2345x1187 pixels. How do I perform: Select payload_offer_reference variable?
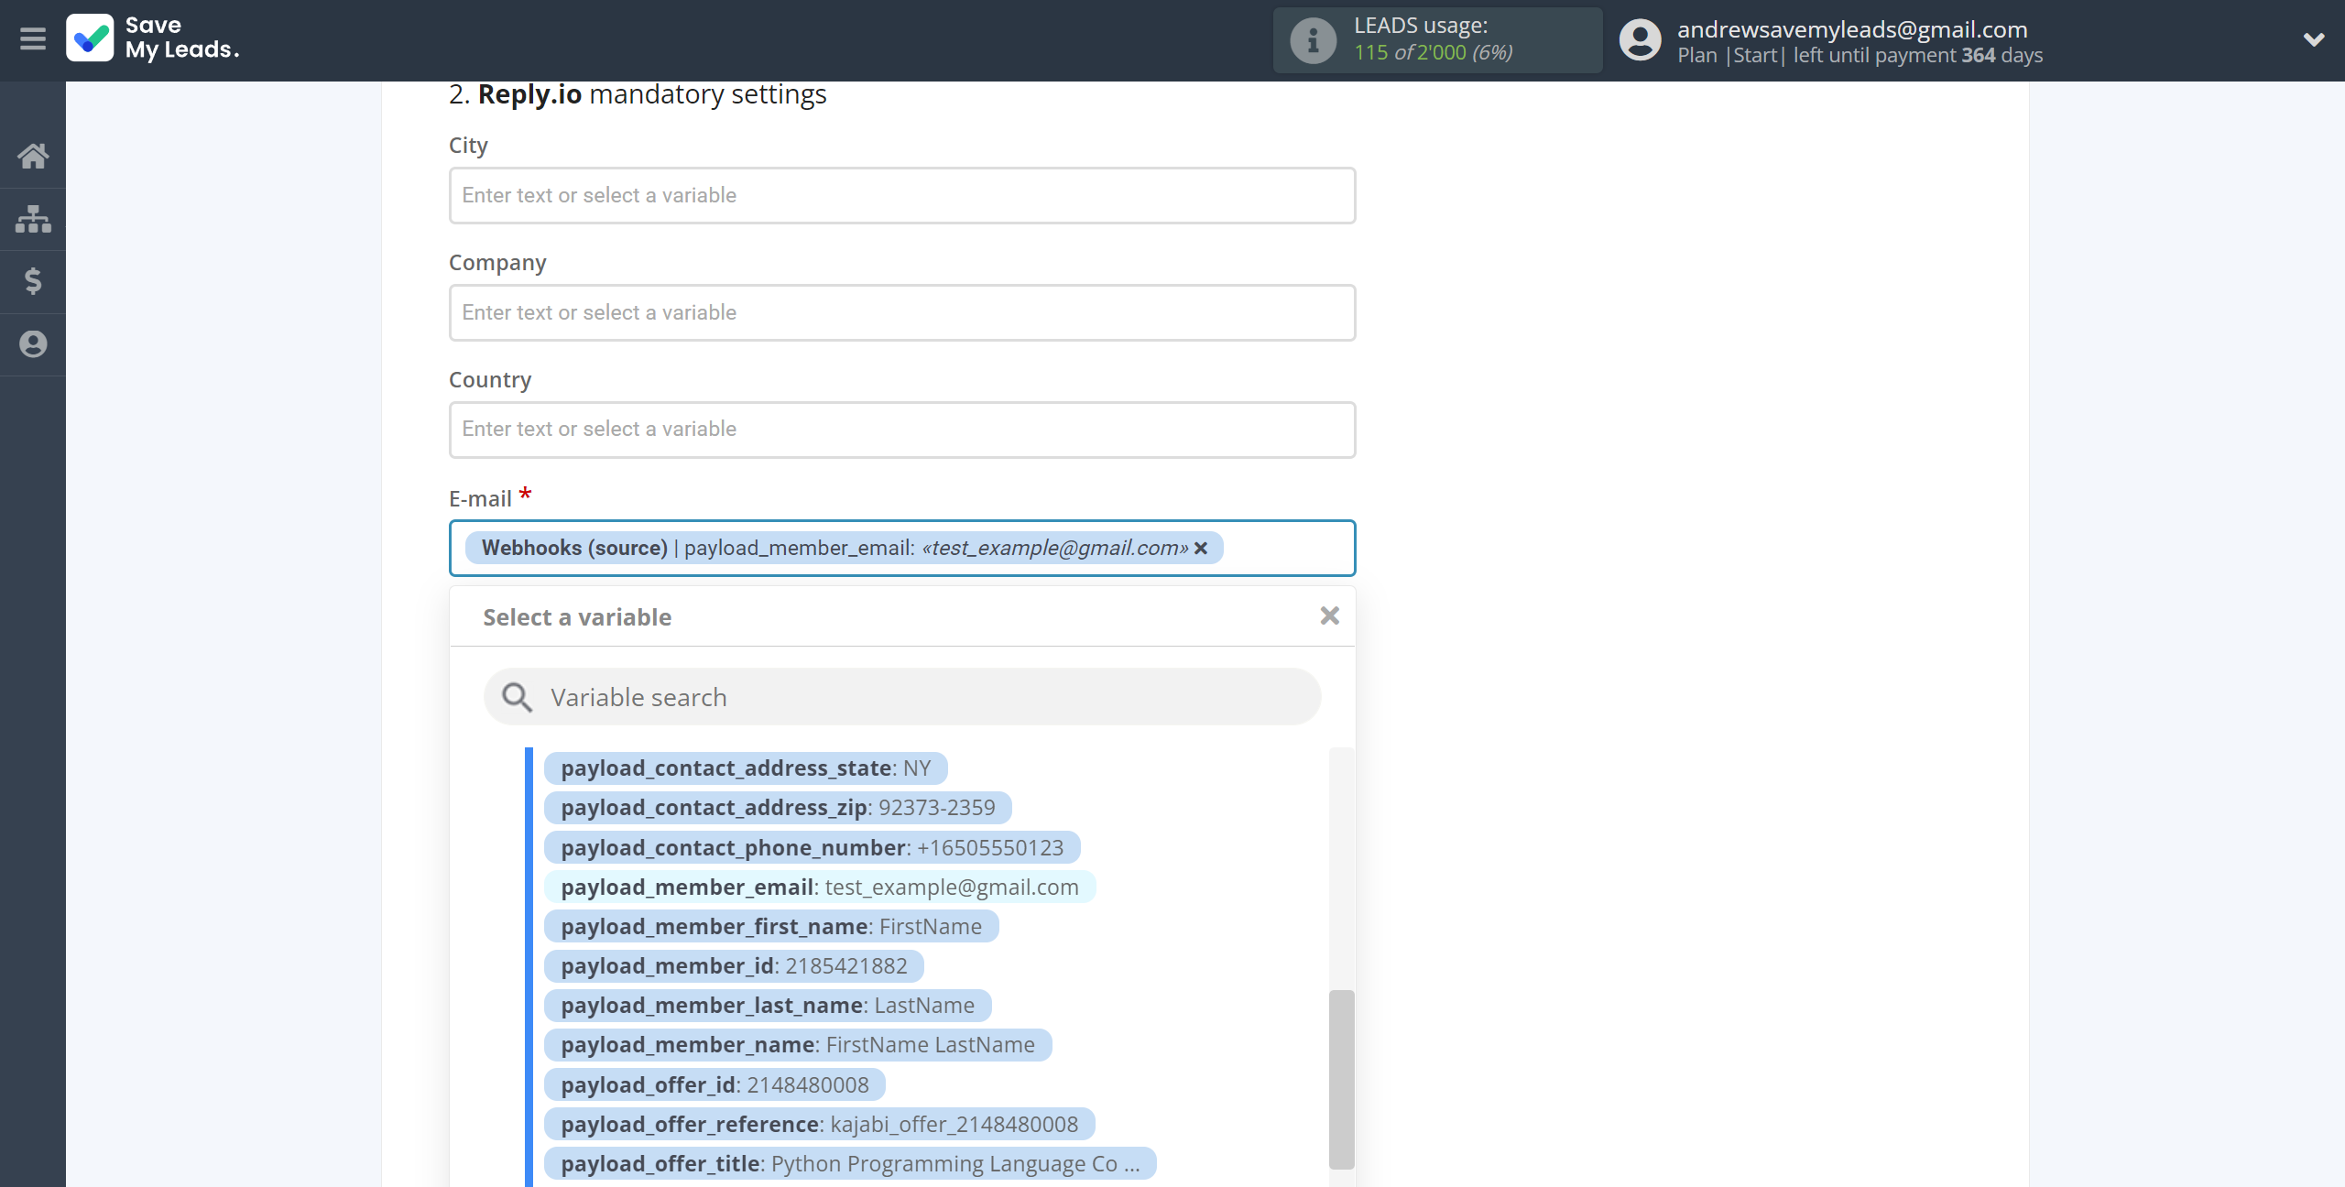point(819,1124)
